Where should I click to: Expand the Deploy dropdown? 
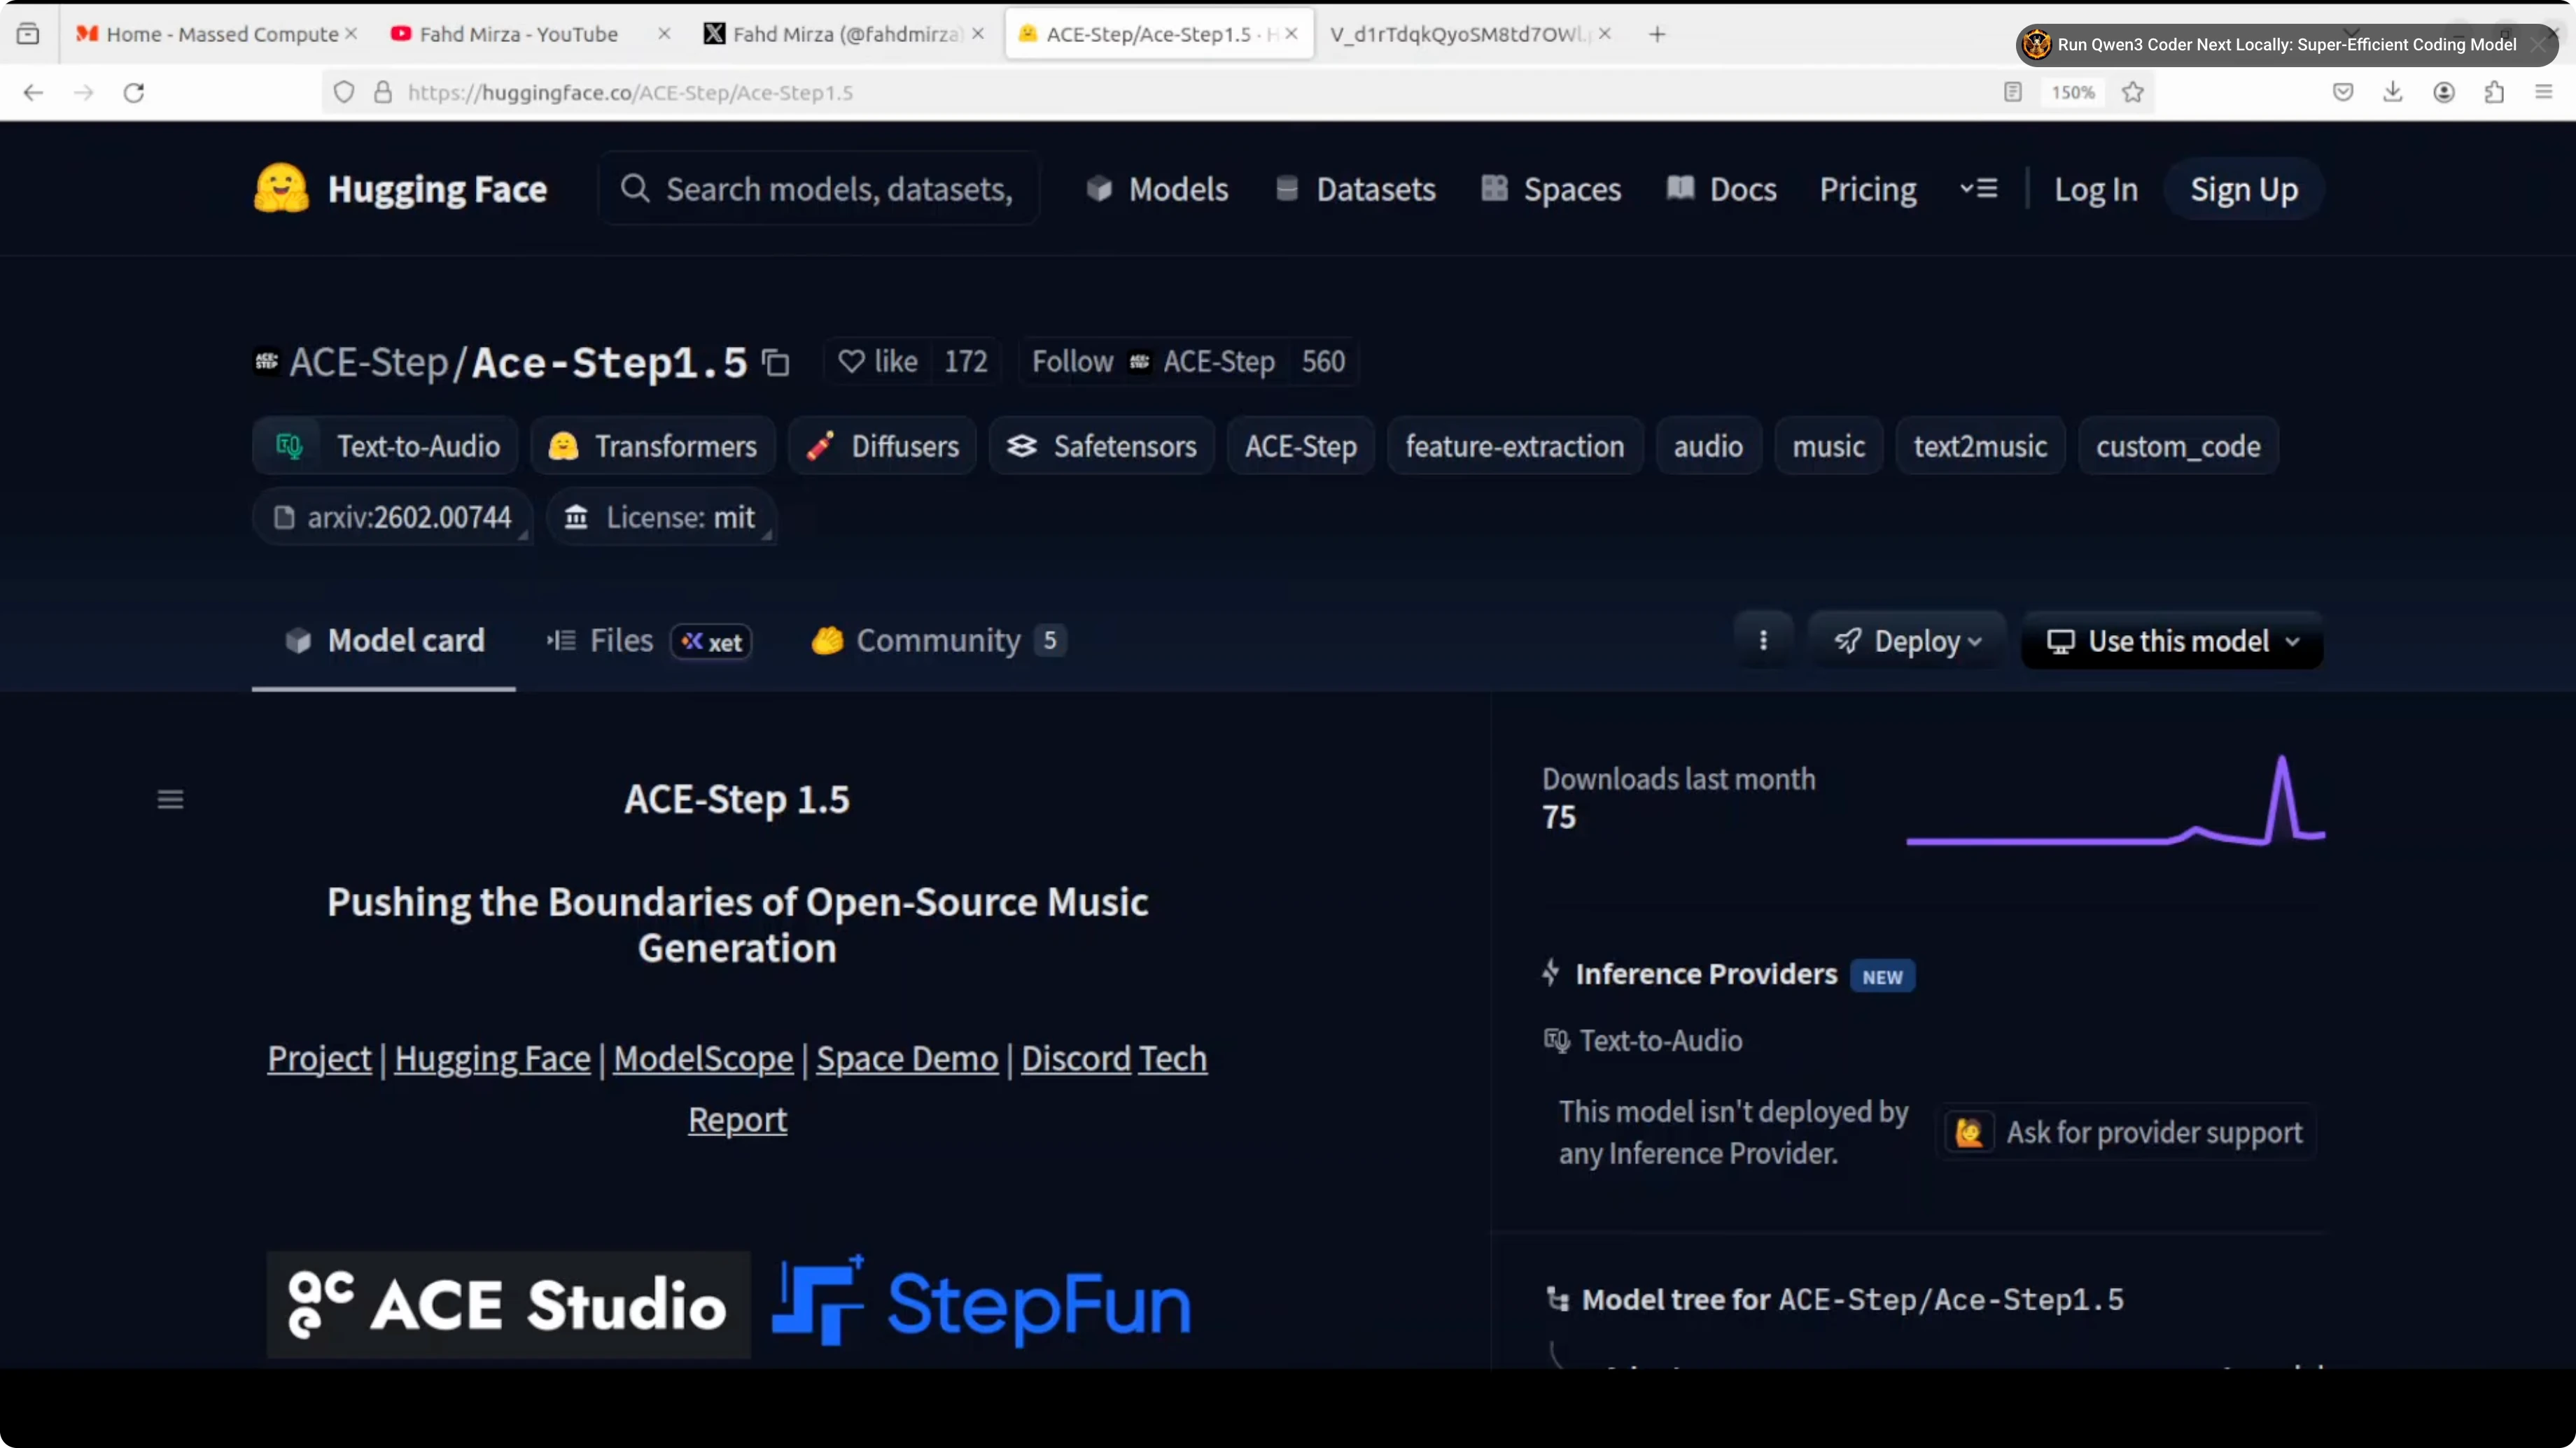point(1908,641)
